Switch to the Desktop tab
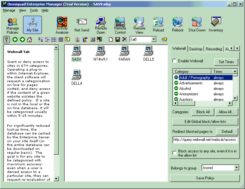This screenshot has width=245, height=189. point(196,49)
